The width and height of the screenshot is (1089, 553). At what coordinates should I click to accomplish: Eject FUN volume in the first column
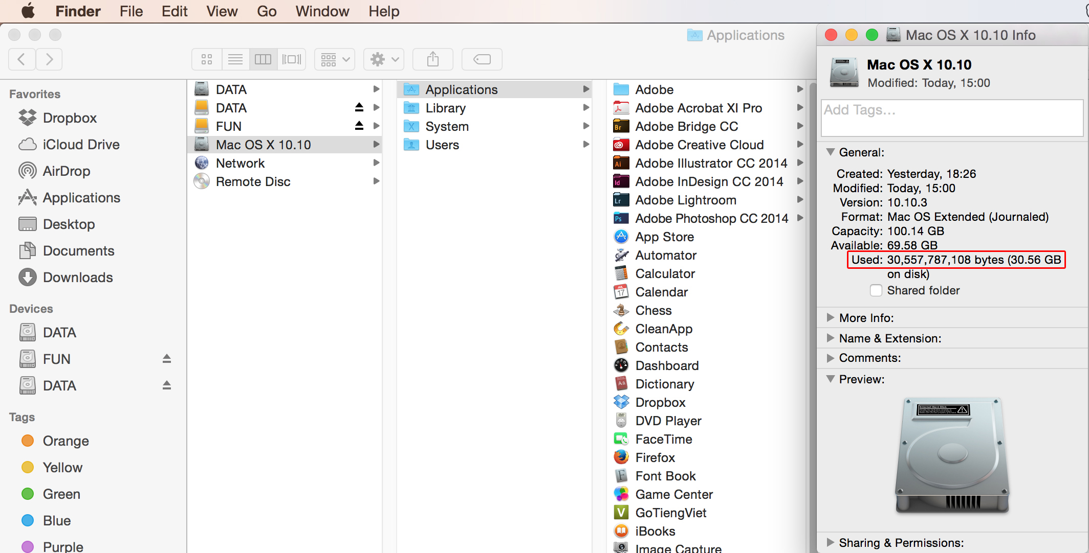coord(359,126)
